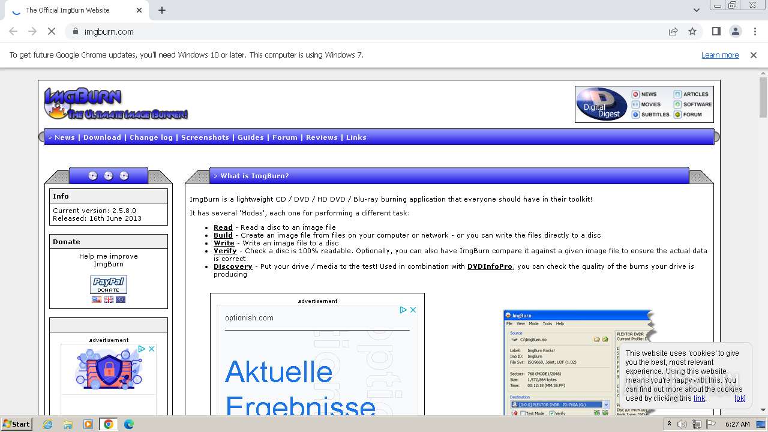The height and width of the screenshot is (432, 768).
Task: Select the UK flag donate icon
Action: [109, 299]
